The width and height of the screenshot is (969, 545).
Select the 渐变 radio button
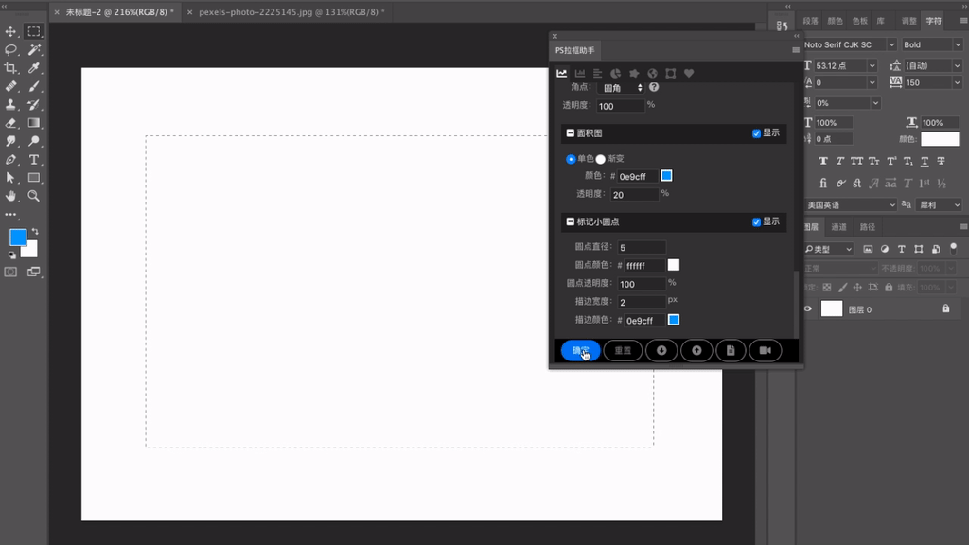(600, 159)
